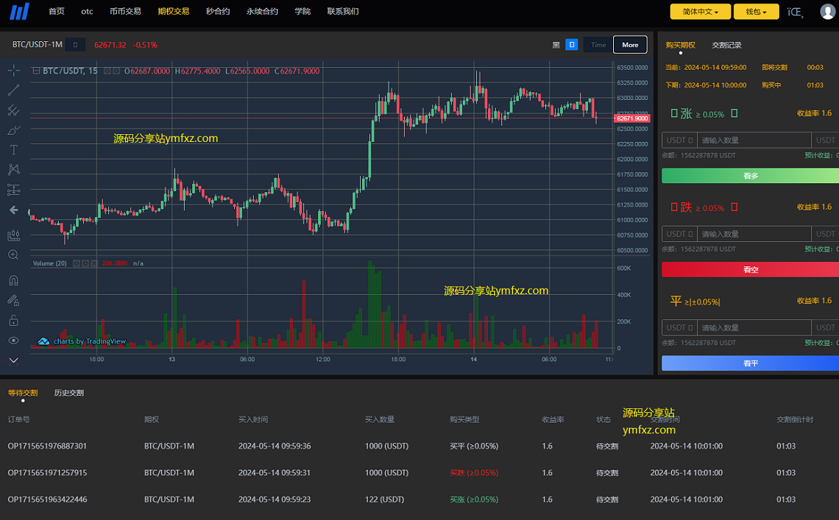Toggle lock all drawing tools
The height and width of the screenshot is (520, 839).
(x=13, y=321)
